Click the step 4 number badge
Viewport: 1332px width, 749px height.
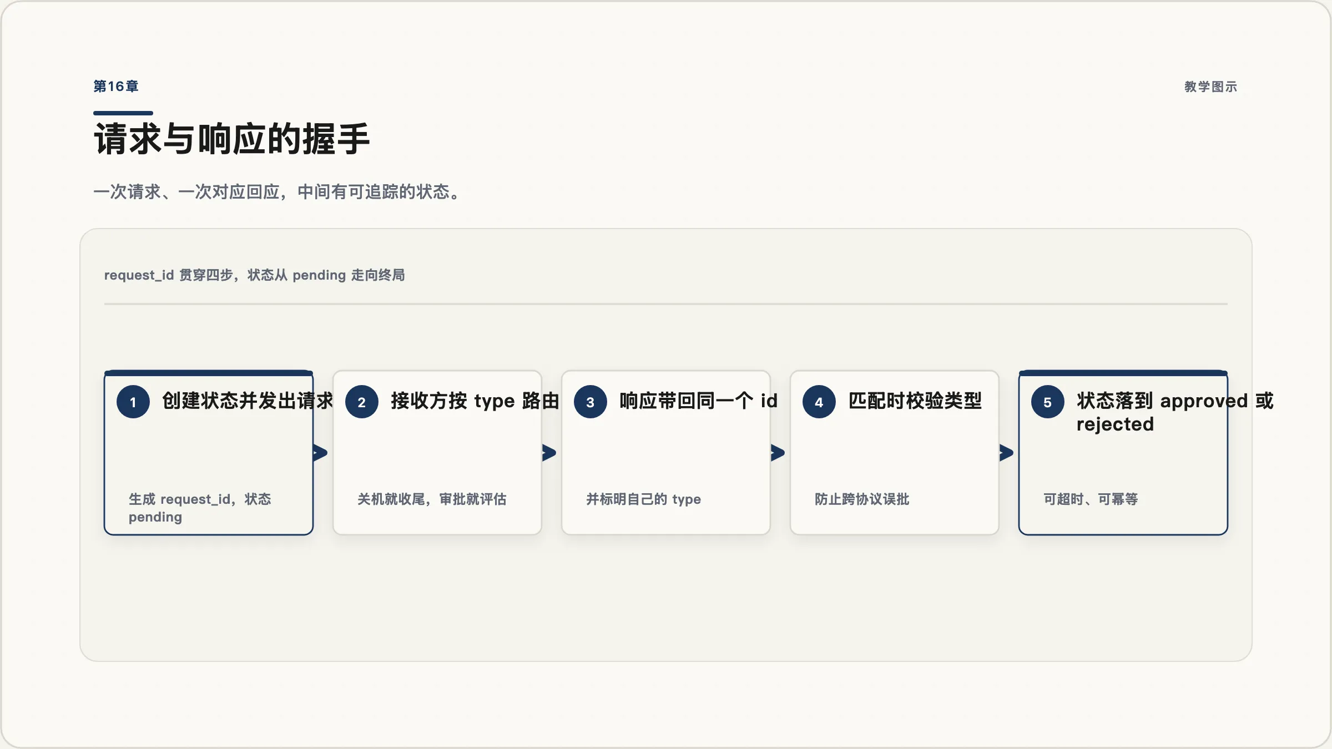(819, 402)
